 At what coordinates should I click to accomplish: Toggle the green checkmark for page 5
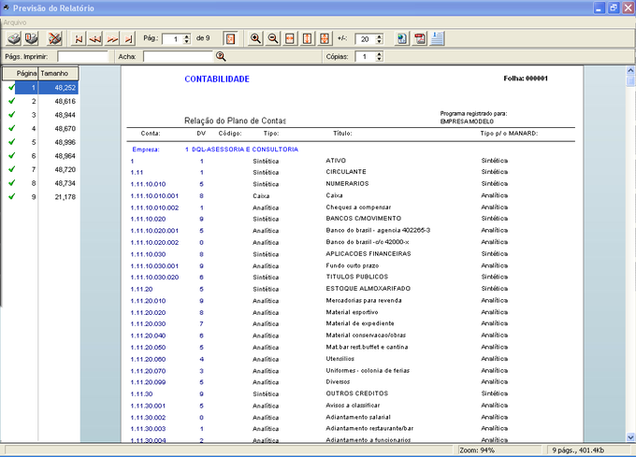point(11,141)
